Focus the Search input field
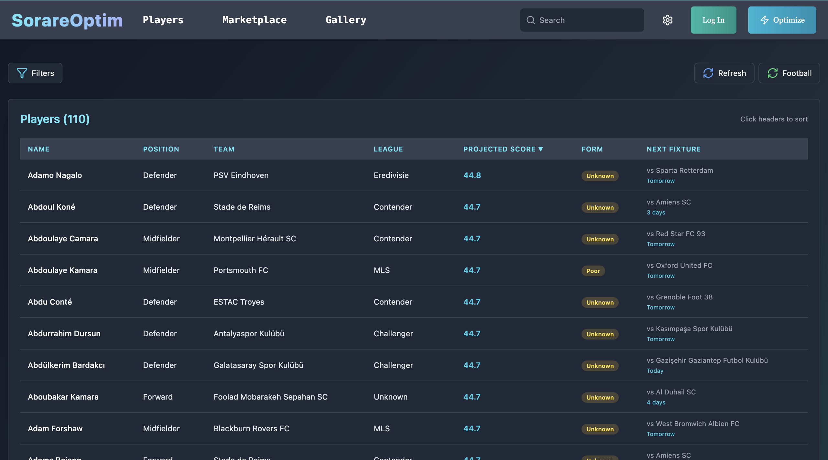The image size is (828, 460). tap(582, 20)
